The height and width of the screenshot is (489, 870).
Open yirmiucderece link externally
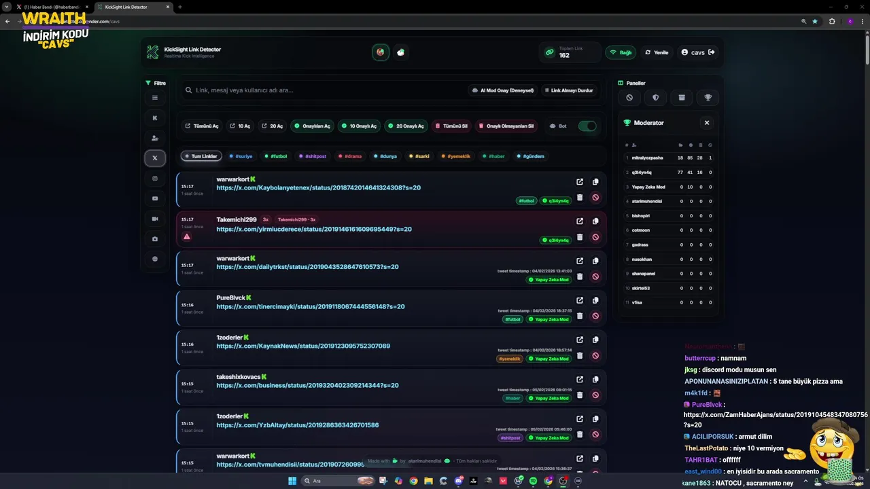[580, 221]
